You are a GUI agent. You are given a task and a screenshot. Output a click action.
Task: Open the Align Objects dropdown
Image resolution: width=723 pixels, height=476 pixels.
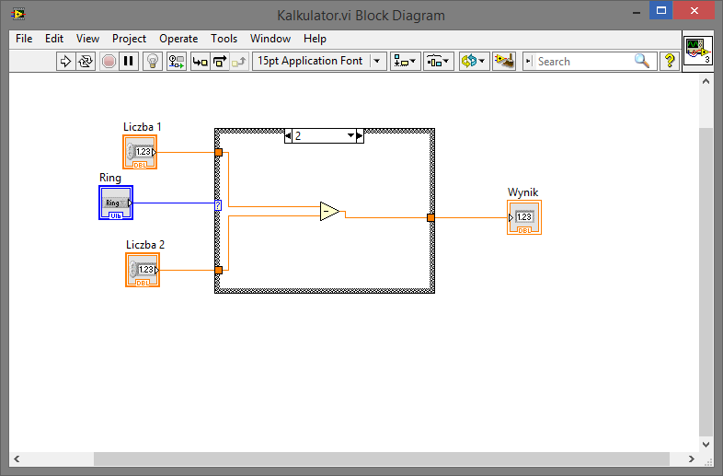pyautogui.click(x=405, y=62)
